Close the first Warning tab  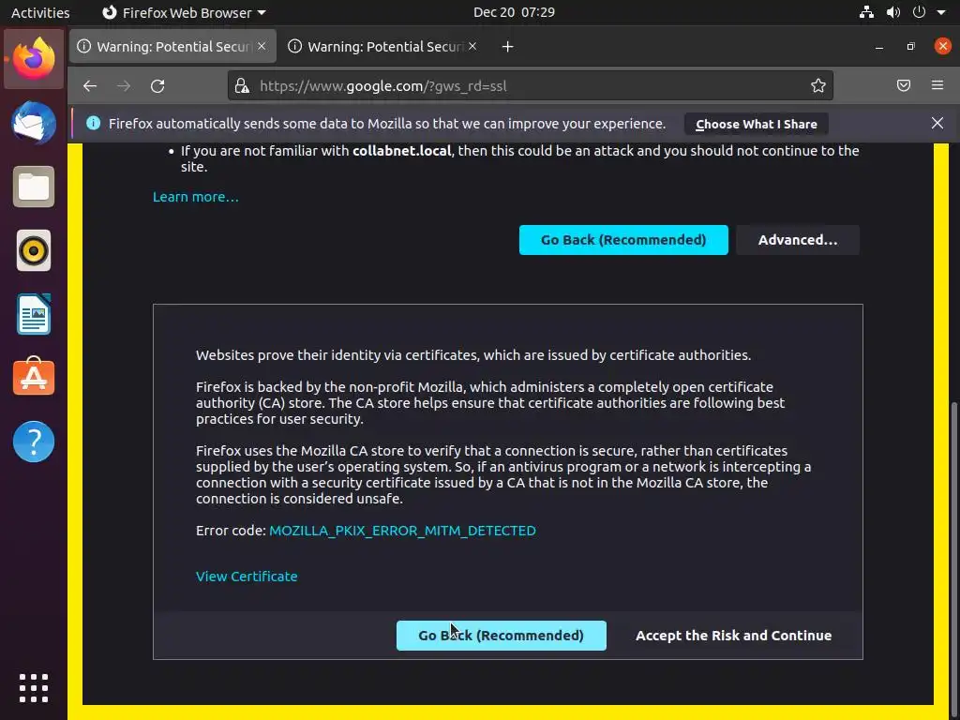pos(262,47)
